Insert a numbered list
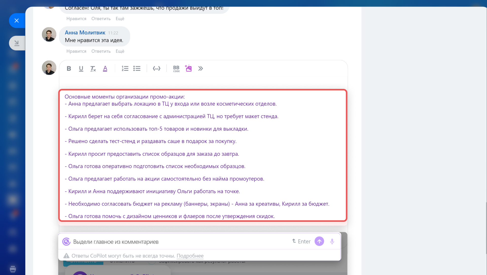Image resolution: width=487 pixels, height=275 pixels. coord(125,68)
